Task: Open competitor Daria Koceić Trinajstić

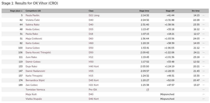Action: (x=38, y=53)
